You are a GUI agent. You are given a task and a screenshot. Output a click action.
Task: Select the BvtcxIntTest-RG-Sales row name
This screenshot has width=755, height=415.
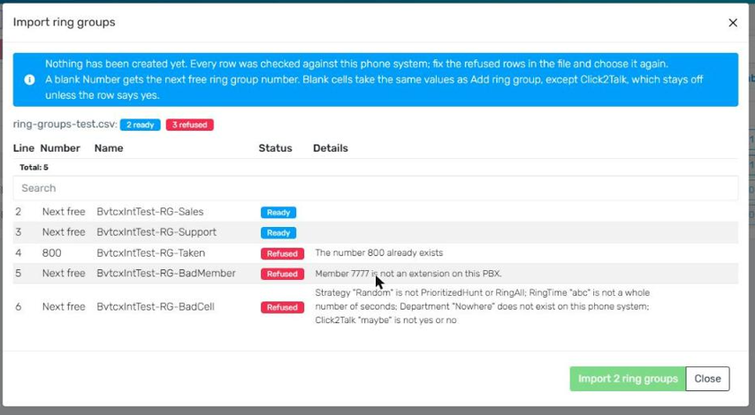(149, 212)
